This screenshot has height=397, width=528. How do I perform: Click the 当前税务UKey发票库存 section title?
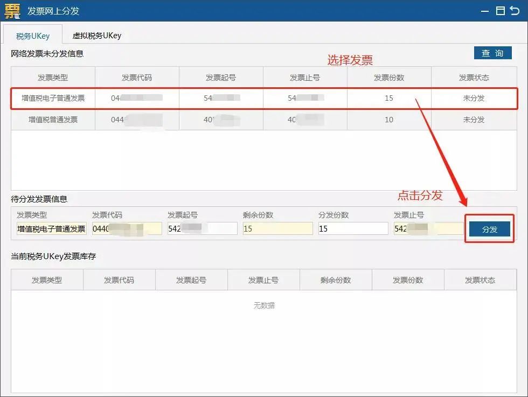[x=53, y=256]
